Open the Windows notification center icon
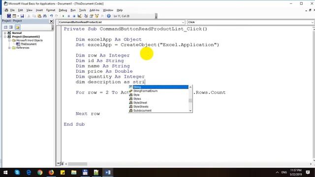Screen dimensions: 315x177 (308, 173)
